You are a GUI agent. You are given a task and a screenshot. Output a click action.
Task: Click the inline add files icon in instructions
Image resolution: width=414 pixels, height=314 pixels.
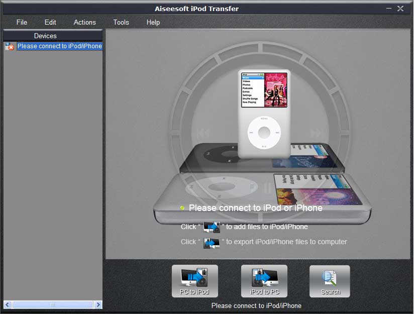click(212, 227)
